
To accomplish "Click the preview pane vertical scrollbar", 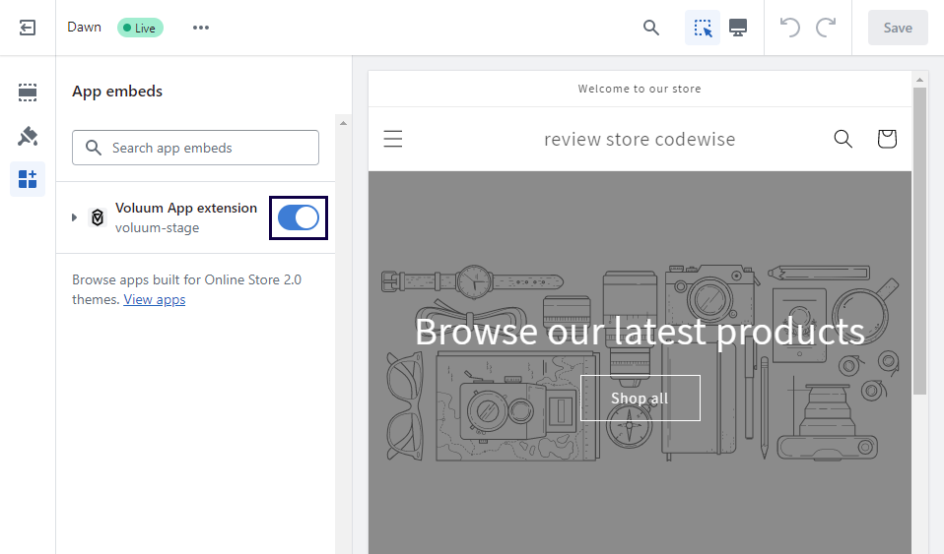I will (919, 241).
